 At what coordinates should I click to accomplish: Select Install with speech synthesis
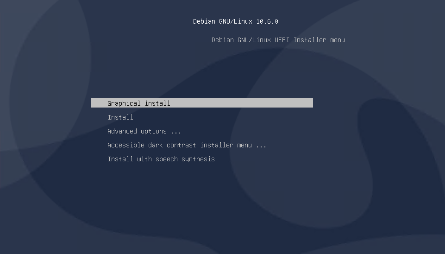(x=161, y=159)
